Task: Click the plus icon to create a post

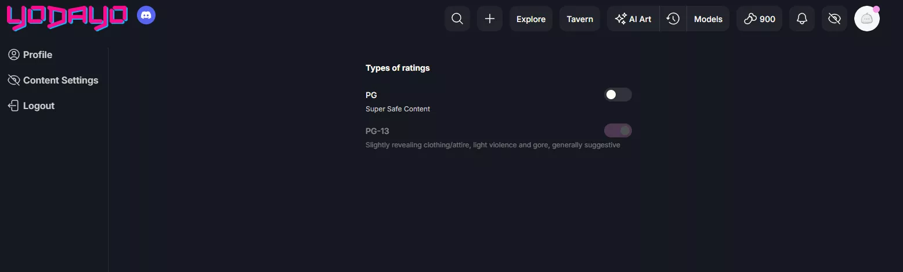Action: coord(490,19)
